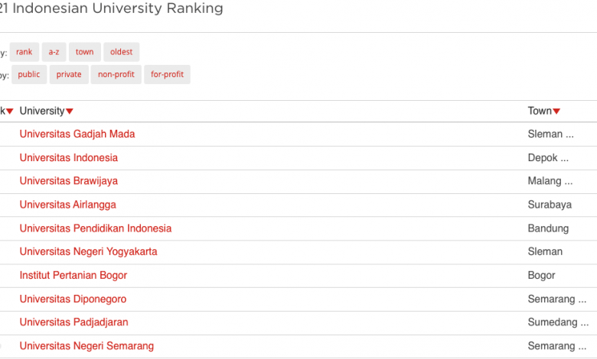This screenshot has height=359, width=597.
Task: Open Institut Pertanian Bogor link
Action: pos(73,275)
